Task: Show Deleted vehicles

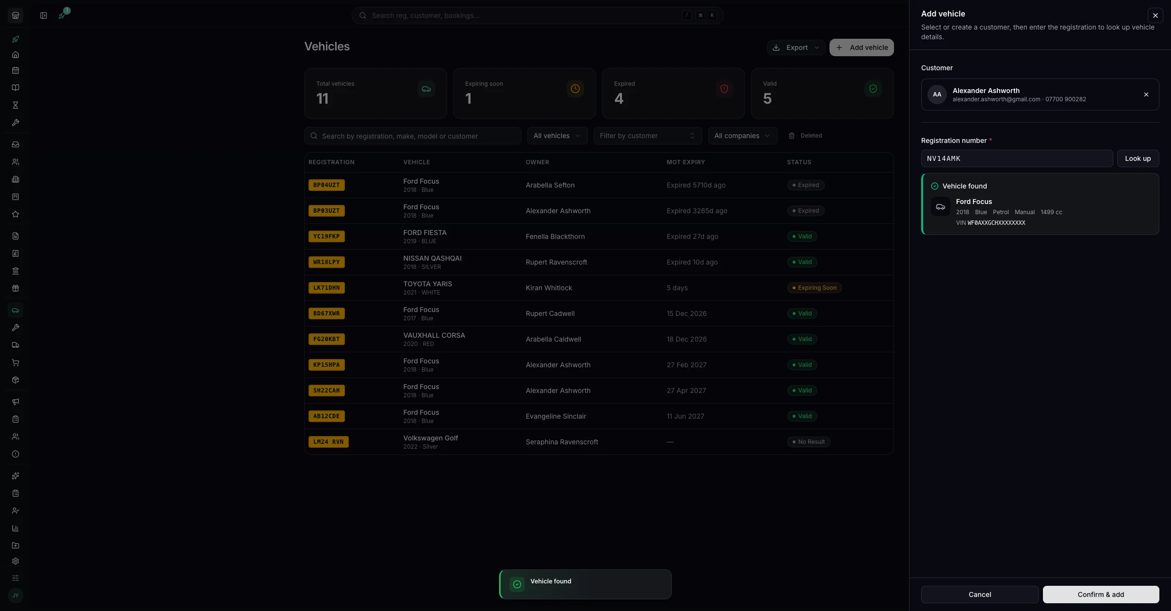Action: click(805, 136)
